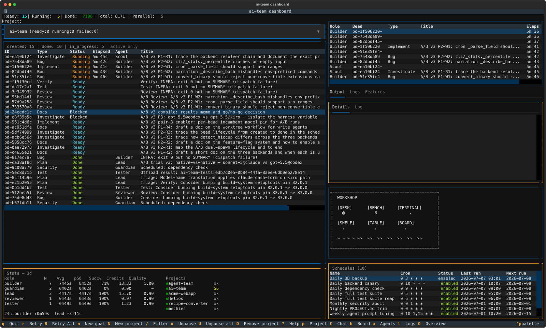The height and width of the screenshot is (328, 546).
Task: Open the Features tab
Action: [x=375, y=92]
